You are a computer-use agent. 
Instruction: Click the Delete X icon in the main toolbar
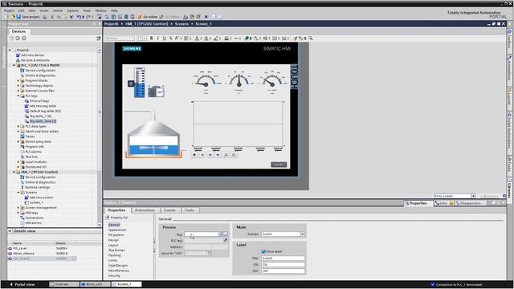coord(71,17)
